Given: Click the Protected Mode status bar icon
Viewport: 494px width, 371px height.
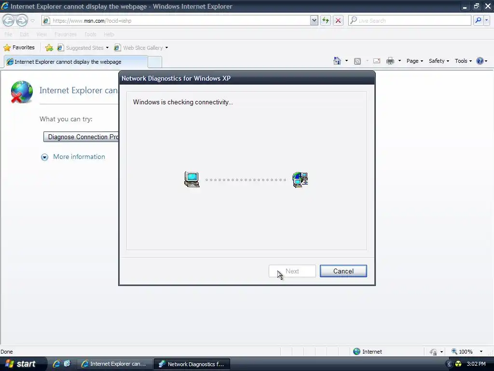Looking at the screenshot, I should [434, 352].
